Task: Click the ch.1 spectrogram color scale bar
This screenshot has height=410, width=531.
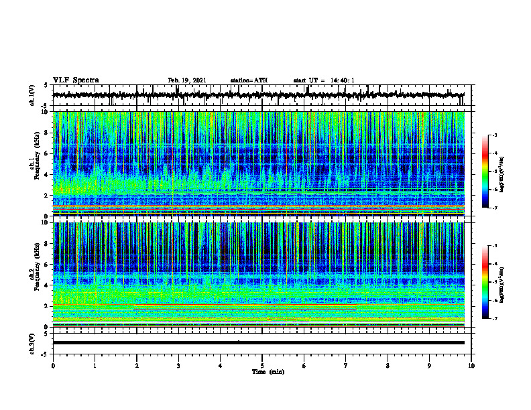Action: (485, 172)
